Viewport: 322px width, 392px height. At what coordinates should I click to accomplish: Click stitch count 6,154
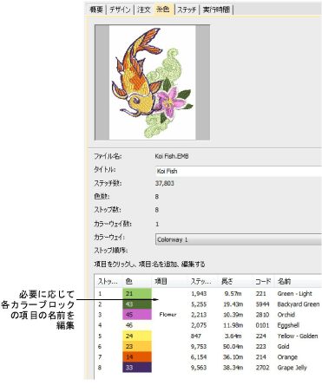click(x=199, y=357)
